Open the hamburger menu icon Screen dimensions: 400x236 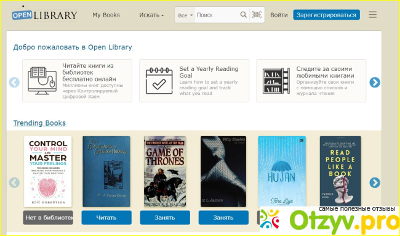click(372, 15)
